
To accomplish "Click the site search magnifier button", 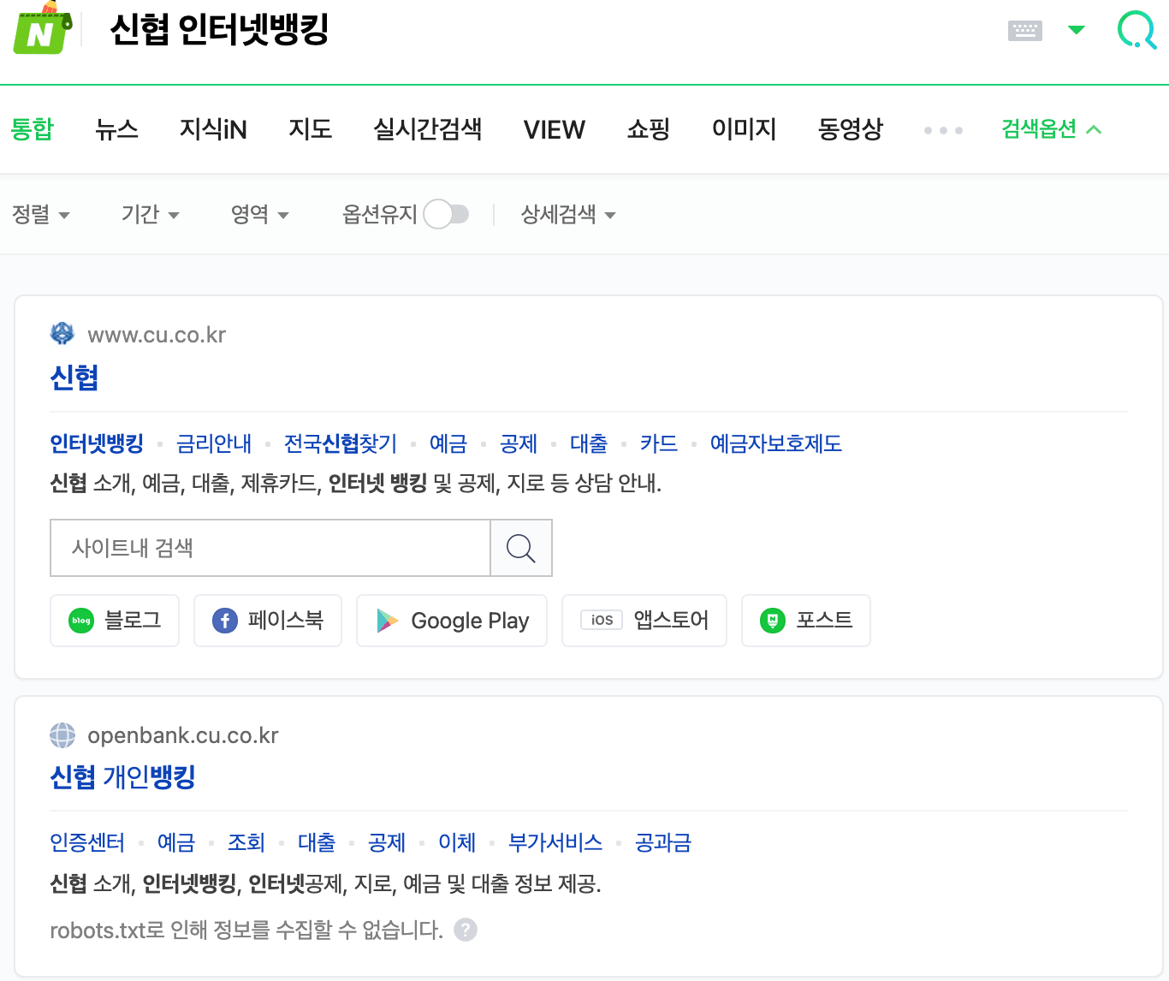I will click(521, 548).
